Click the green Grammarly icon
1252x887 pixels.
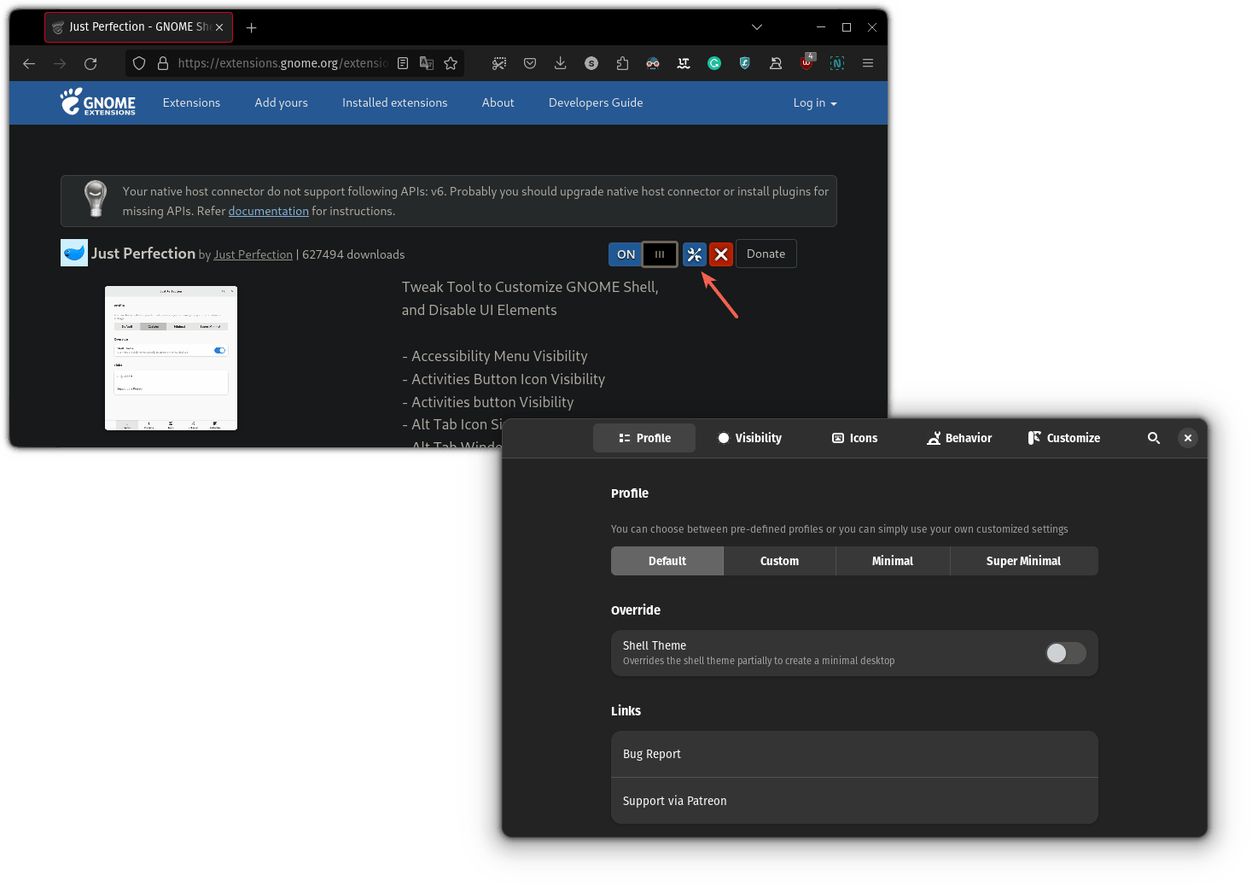pyautogui.click(x=714, y=63)
